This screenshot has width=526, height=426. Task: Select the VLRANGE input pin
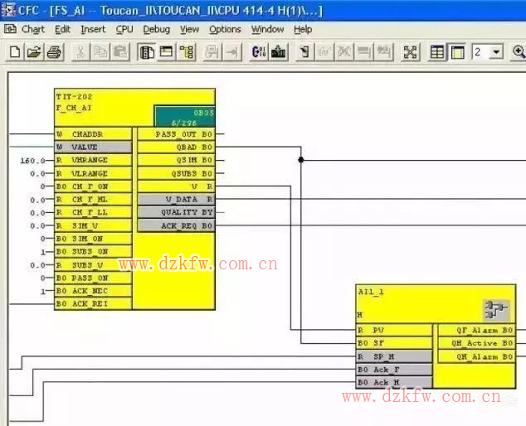tap(93, 173)
